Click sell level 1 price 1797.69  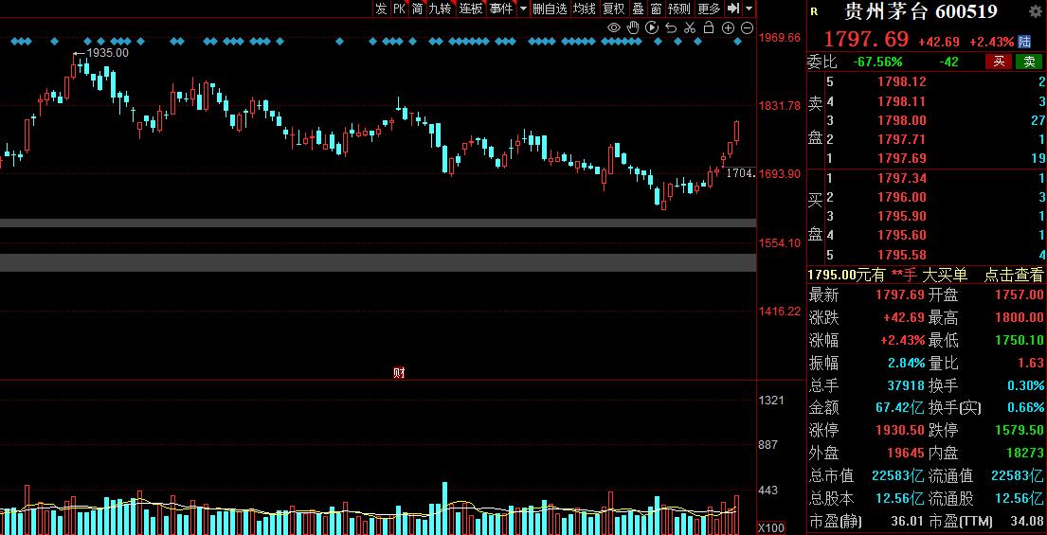901,159
